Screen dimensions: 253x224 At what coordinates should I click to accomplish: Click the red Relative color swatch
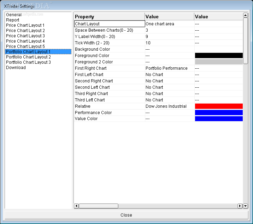click(x=219, y=106)
